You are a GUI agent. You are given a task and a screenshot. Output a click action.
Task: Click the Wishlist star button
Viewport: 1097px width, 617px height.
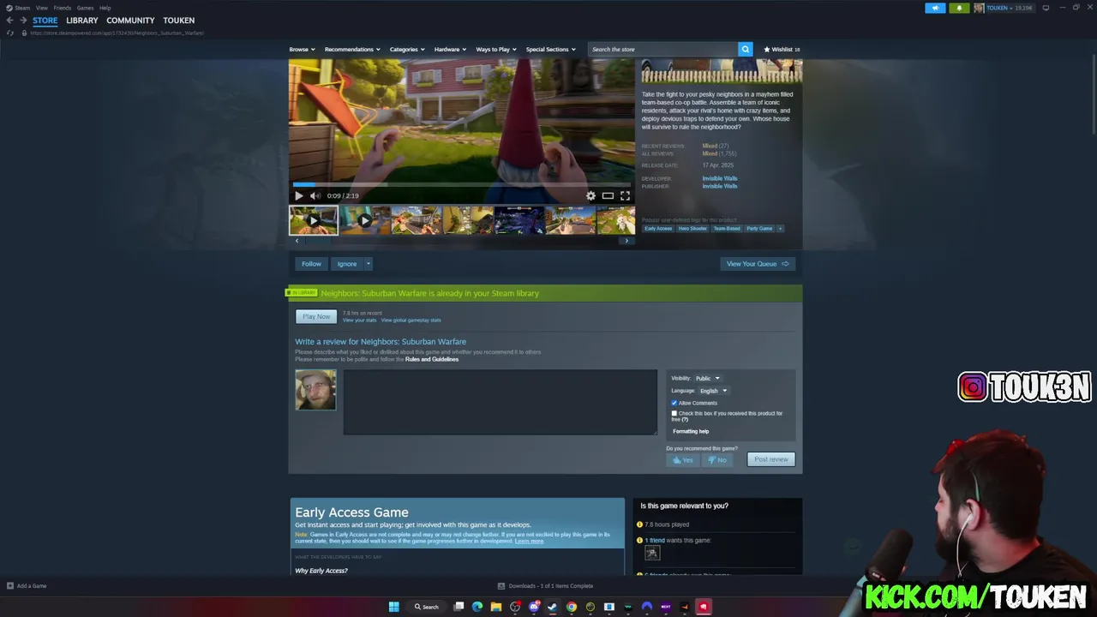pos(782,49)
